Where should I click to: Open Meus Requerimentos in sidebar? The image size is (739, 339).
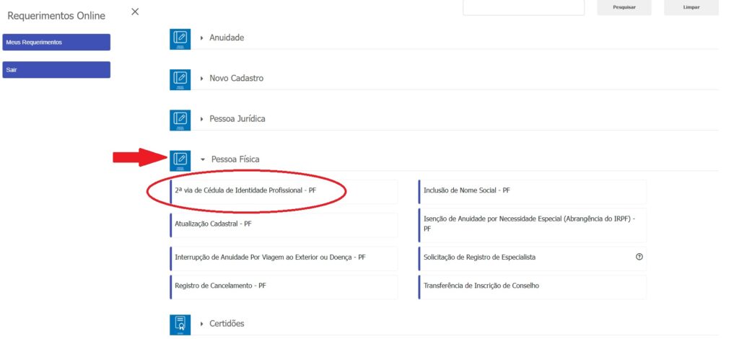tap(56, 42)
